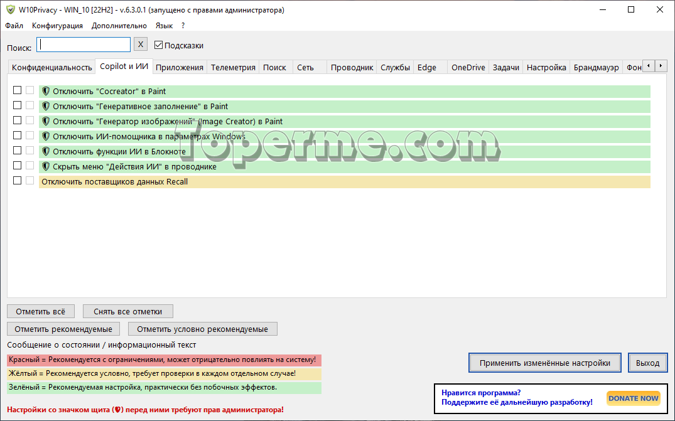Check first box for ИИ-помощника в параметрах Windows
Viewport: 675px width, 421px height.
[x=17, y=136]
